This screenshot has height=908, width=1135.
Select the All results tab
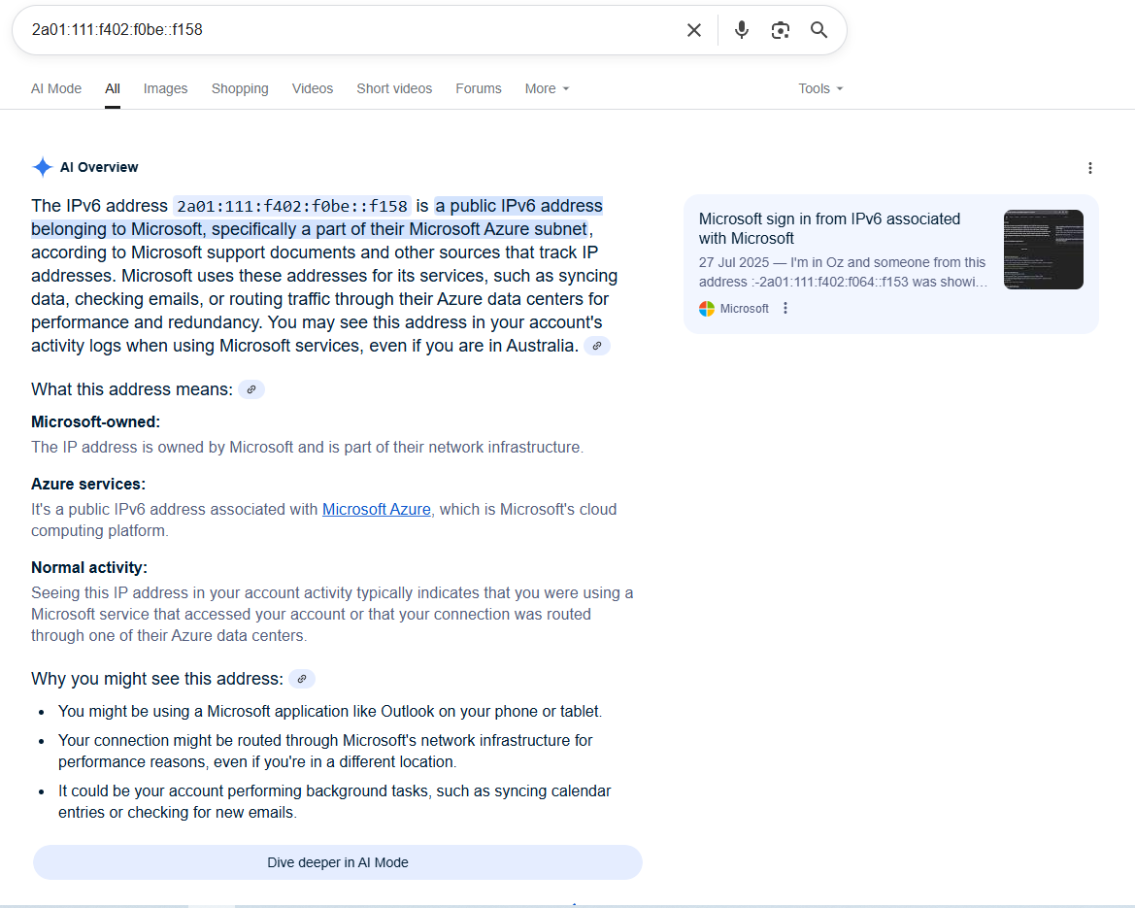coord(113,88)
